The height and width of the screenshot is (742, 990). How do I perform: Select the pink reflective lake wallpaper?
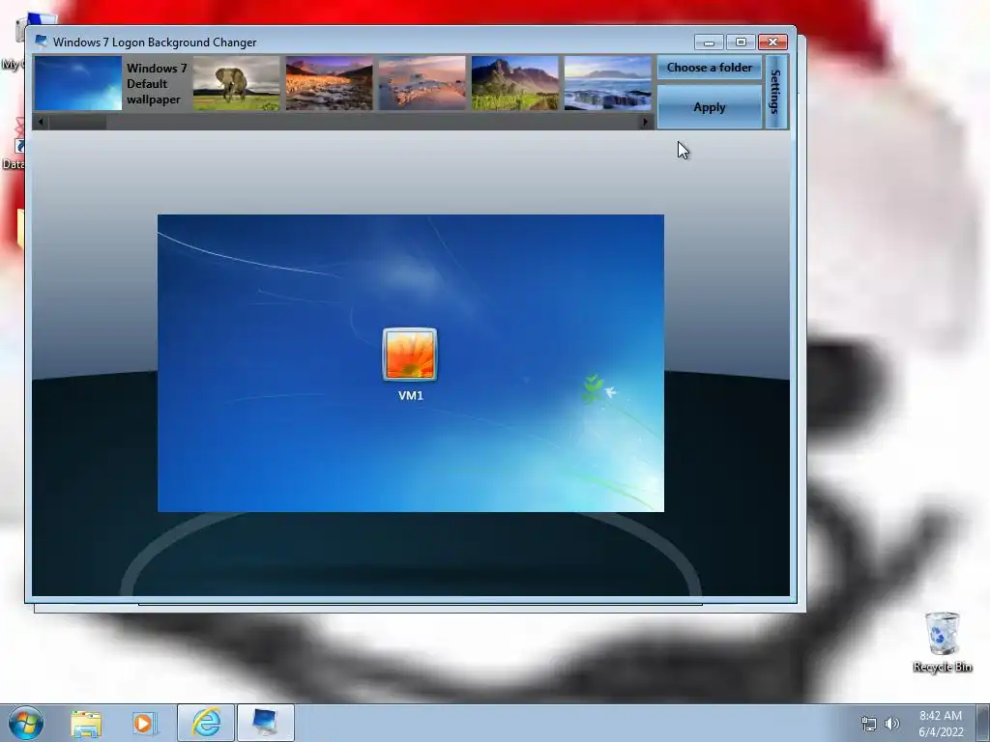click(x=422, y=83)
